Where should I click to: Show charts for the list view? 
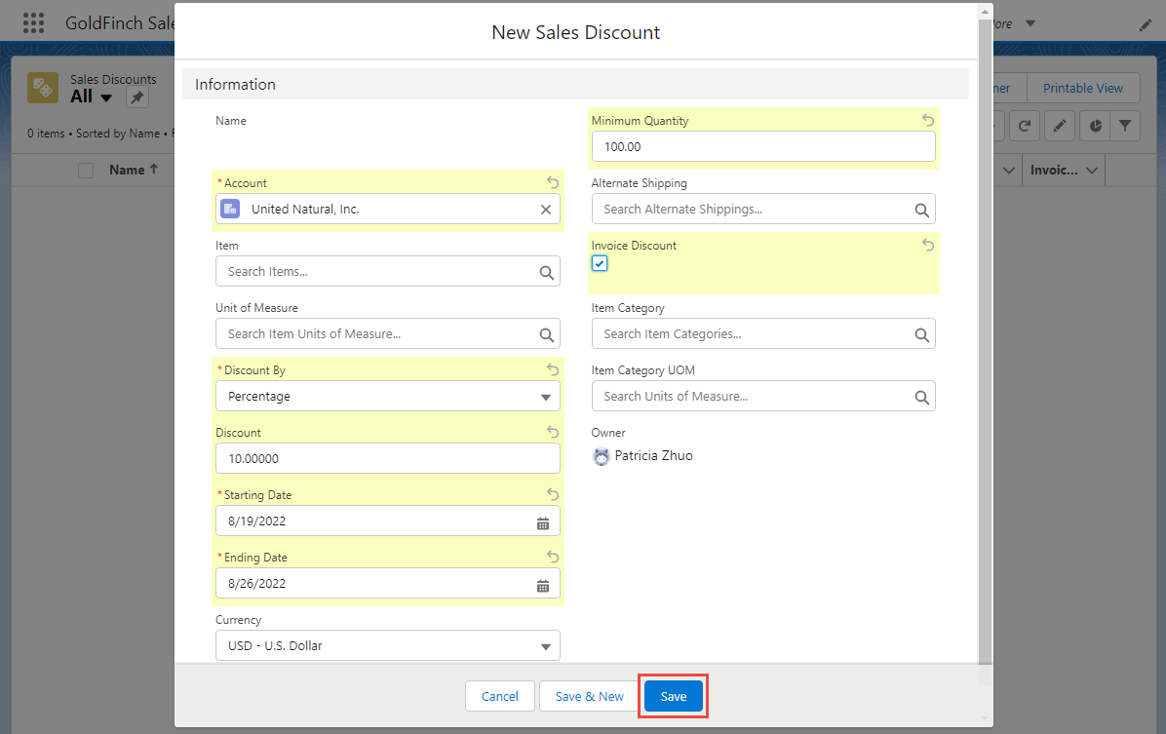coord(1095,127)
